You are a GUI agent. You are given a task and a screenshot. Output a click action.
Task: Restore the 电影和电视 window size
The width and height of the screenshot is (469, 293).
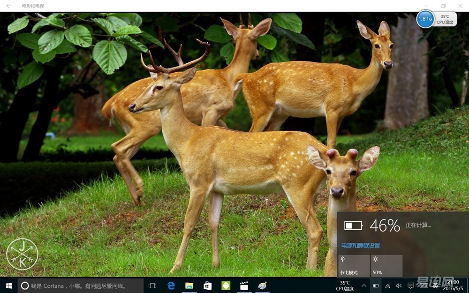click(x=443, y=6)
